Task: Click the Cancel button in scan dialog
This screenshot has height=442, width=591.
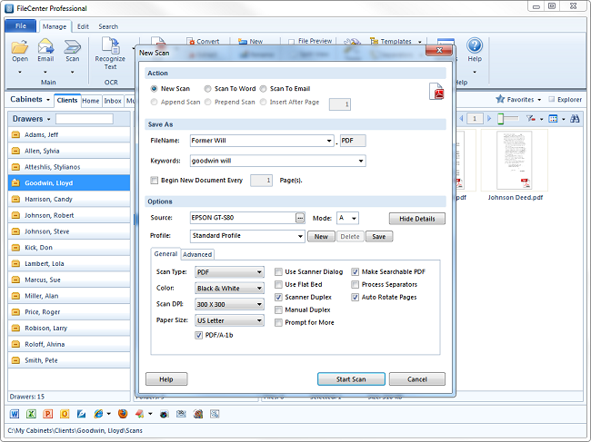Action: coord(416,379)
